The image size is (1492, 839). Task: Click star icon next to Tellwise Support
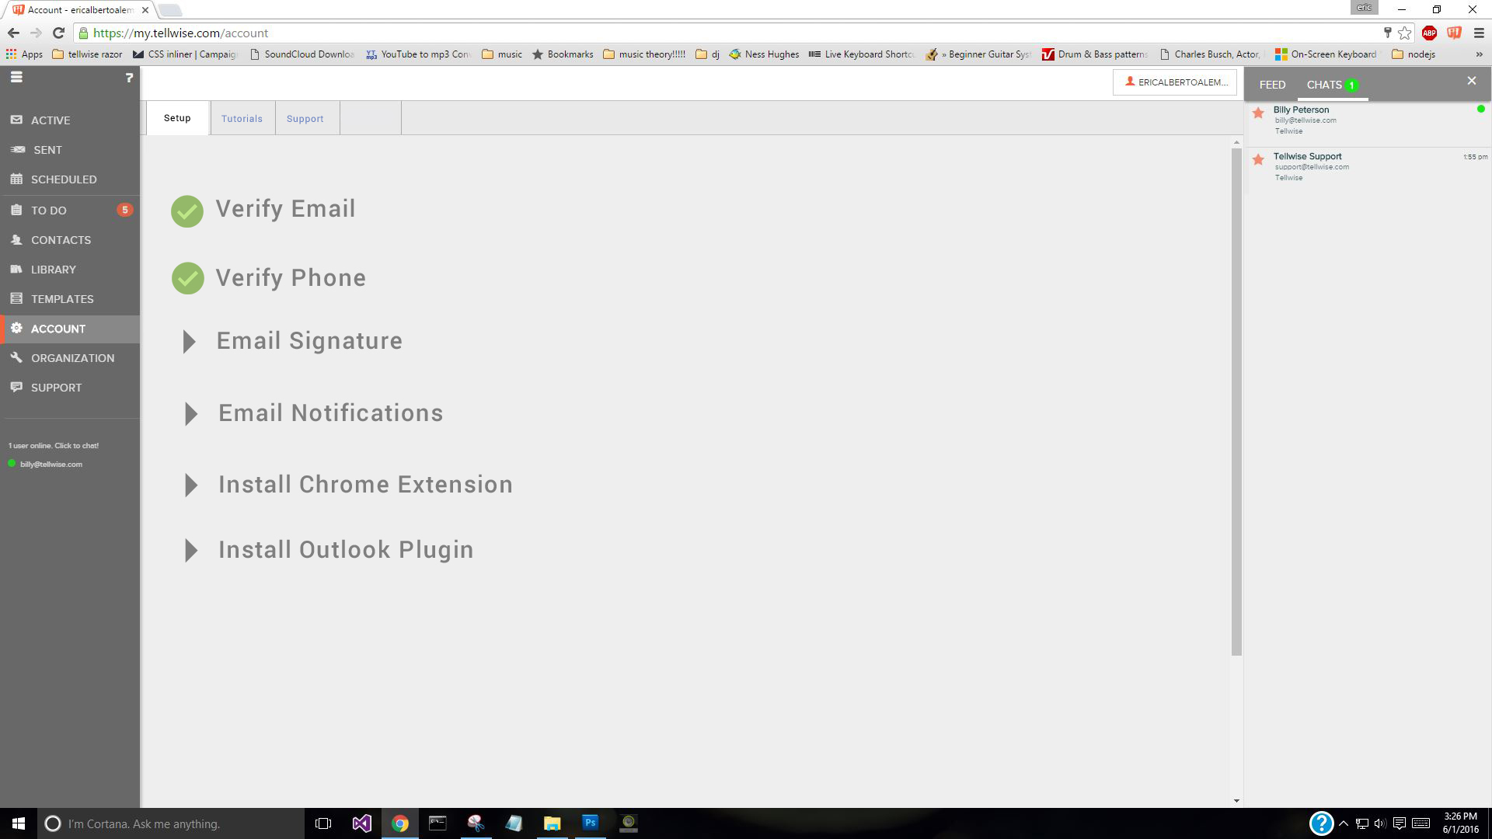pyautogui.click(x=1258, y=160)
